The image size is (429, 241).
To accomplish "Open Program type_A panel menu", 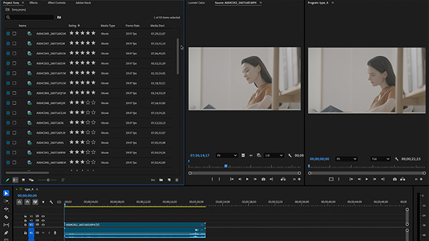I will [332, 3].
